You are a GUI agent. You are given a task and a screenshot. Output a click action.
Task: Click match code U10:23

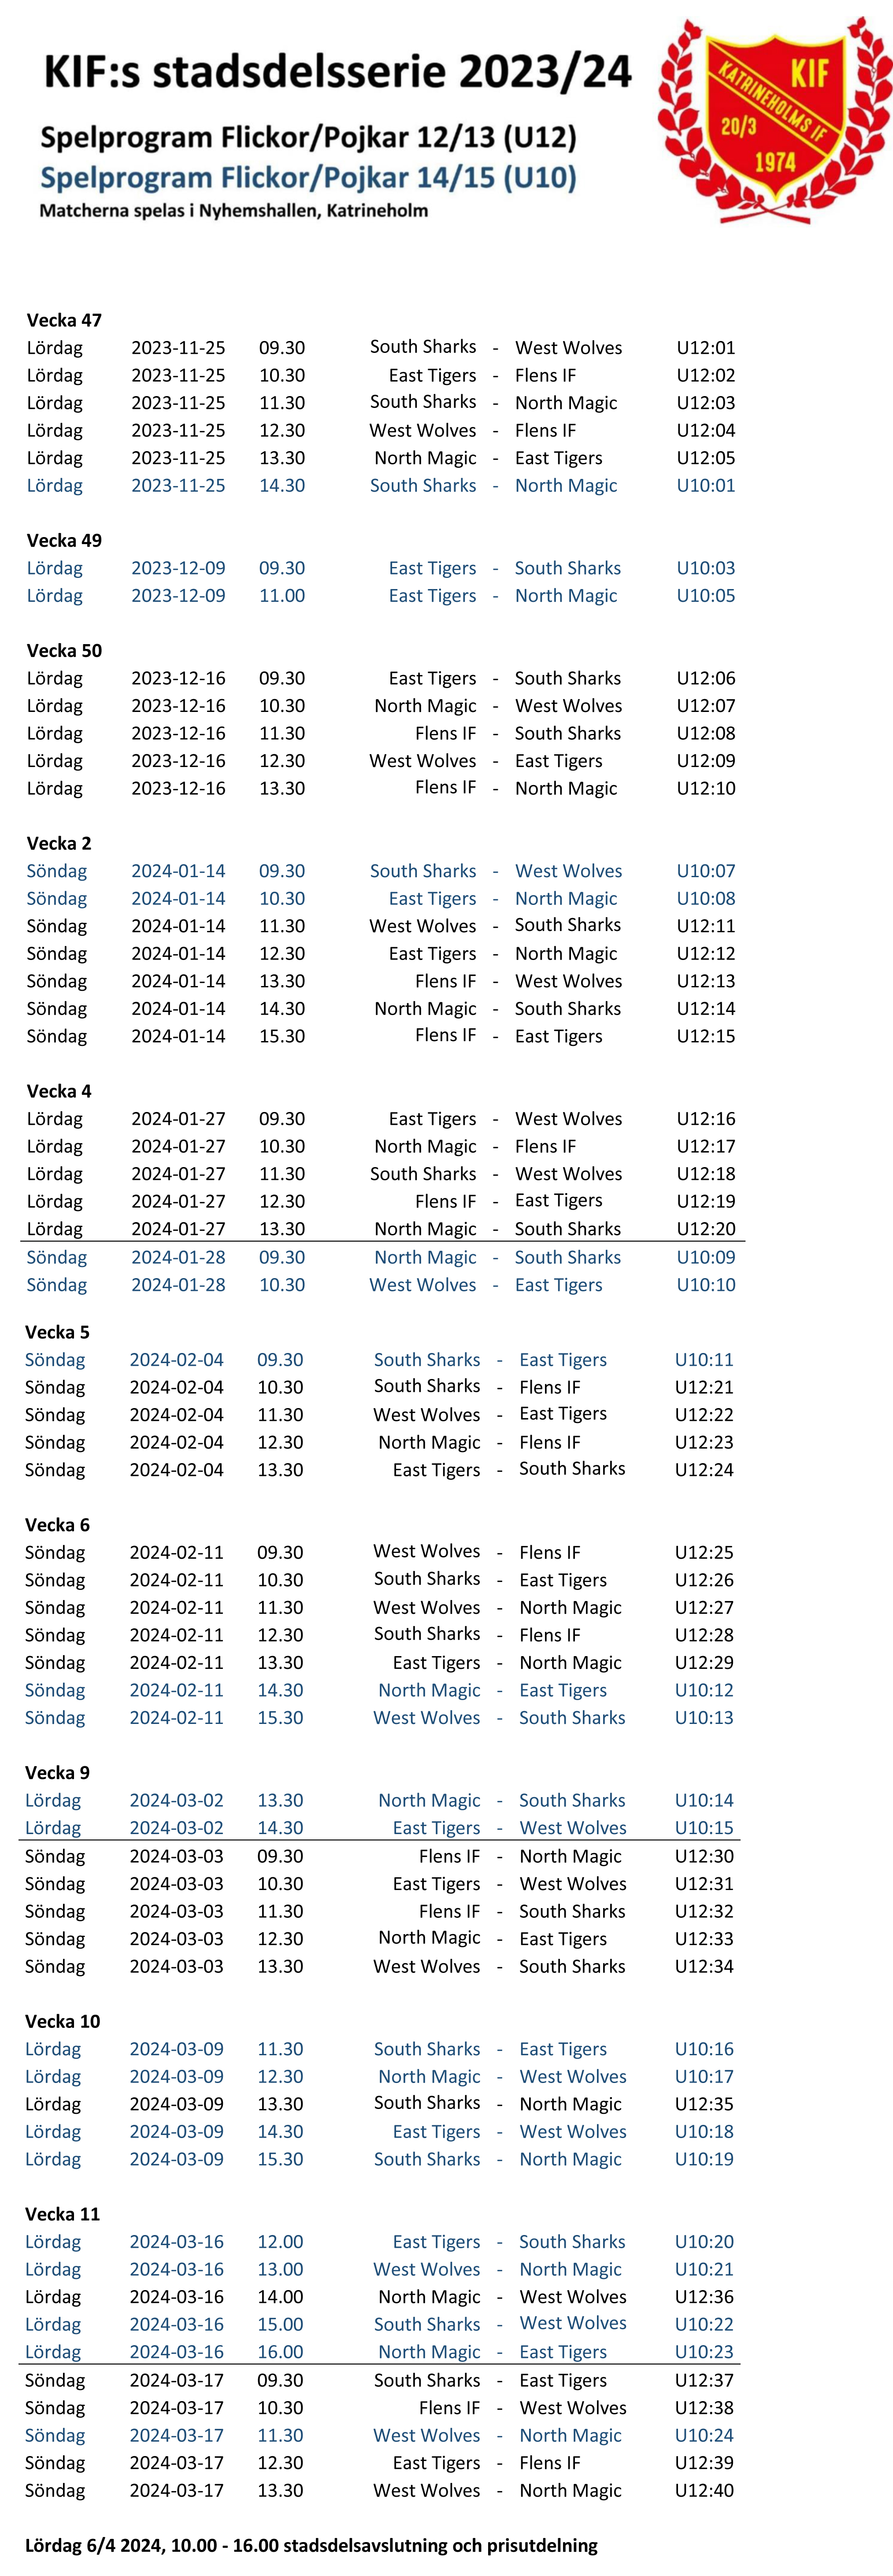click(x=703, y=2352)
